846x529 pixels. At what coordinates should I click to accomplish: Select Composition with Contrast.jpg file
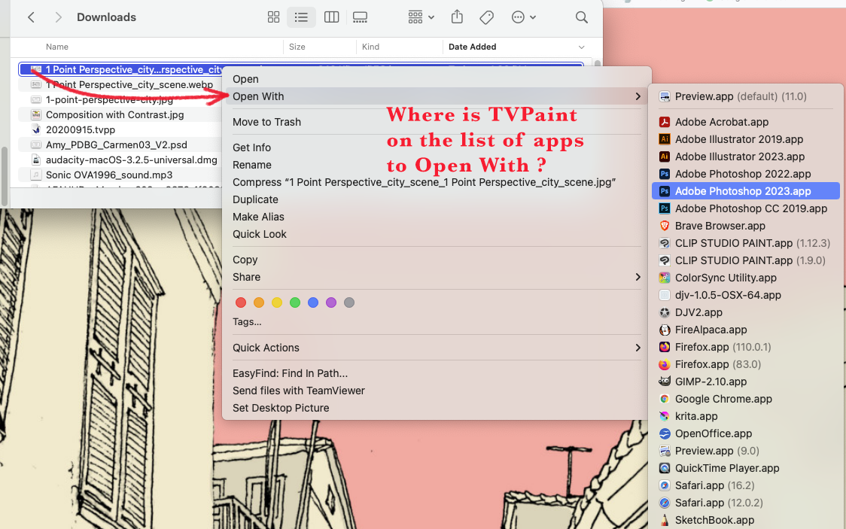point(115,115)
